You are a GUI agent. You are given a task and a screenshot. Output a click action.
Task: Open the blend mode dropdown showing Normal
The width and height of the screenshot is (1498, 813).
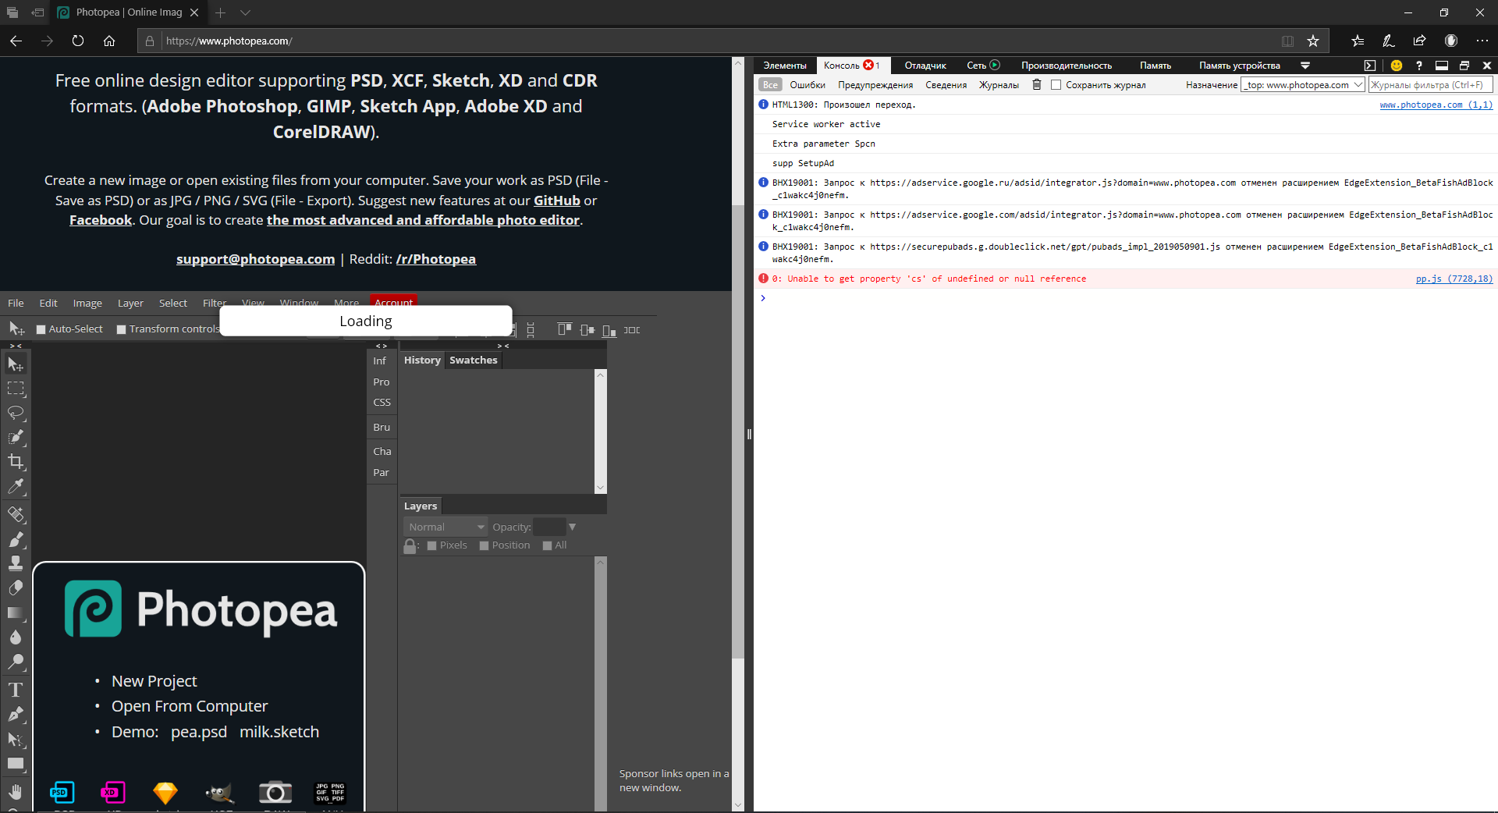(x=445, y=526)
